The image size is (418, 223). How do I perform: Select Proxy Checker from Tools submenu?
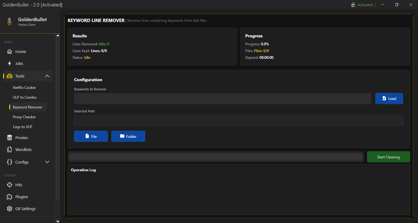pos(24,117)
